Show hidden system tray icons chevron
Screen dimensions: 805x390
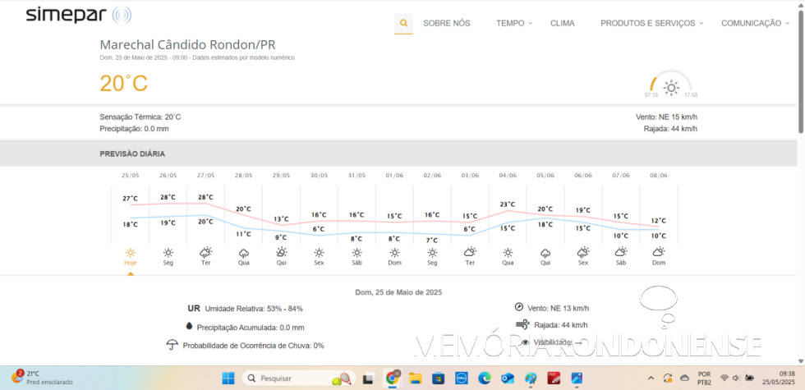(x=651, y=378)
